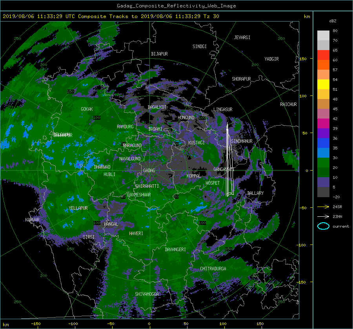Click the SHORAPUR city label
The width and height of the screenshot is (353, 329).
pos(241,79)
